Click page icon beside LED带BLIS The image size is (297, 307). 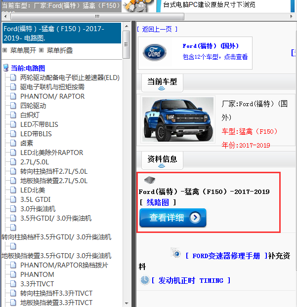click(x=13, y=134)
